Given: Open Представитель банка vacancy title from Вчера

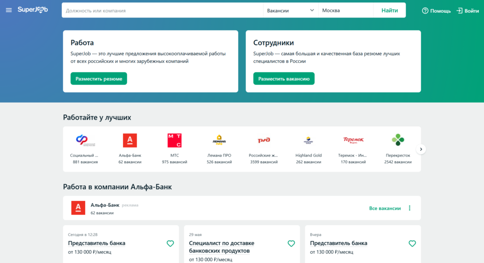Looking at the screenshot, I should pos(338,243).
